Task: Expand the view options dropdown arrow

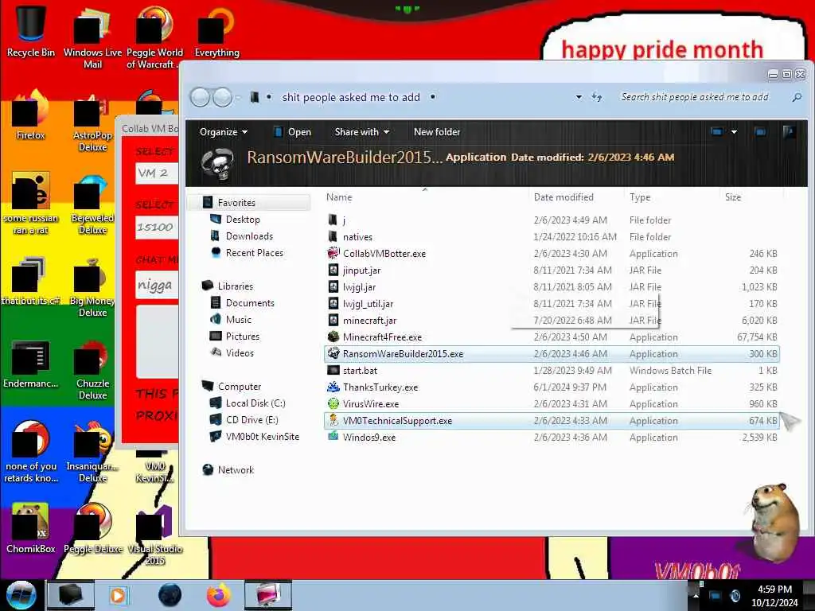Action: click(x=734, y=132)
